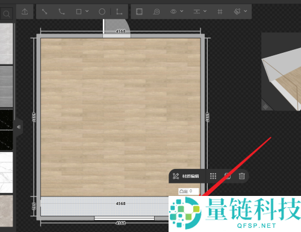The width and height of the screenshot is (301, 232).
Task: Select the polyline corner tool
Action: click(x=119, y=11)
